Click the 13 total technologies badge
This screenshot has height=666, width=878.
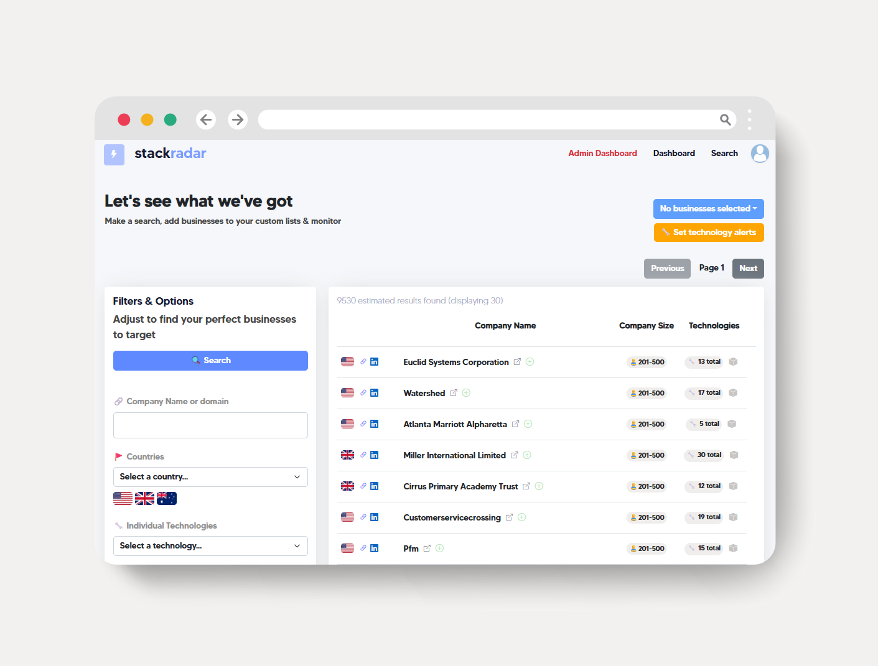click(704, 362)
